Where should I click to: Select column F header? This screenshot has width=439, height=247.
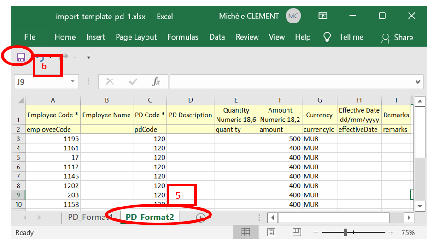[280, 100]
